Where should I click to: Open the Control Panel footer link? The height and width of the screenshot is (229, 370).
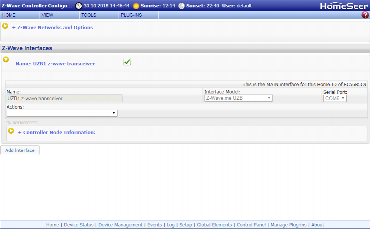click(x=251, y=225)
